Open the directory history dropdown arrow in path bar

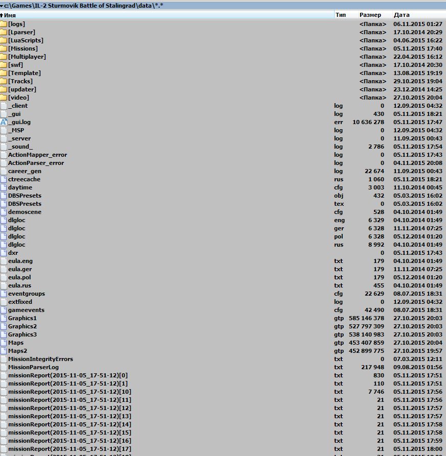coord(2,6)
